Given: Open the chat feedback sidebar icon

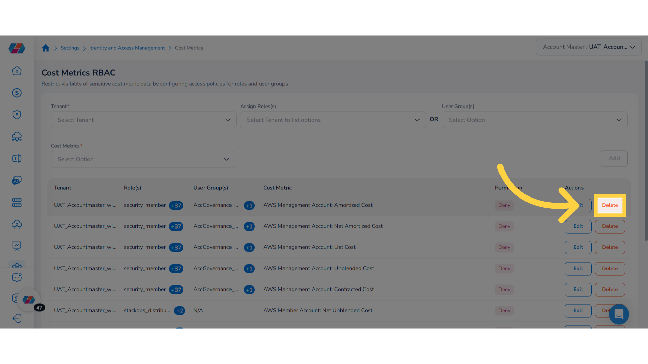Looking at the screenshot, I should (x=17, y=278).
